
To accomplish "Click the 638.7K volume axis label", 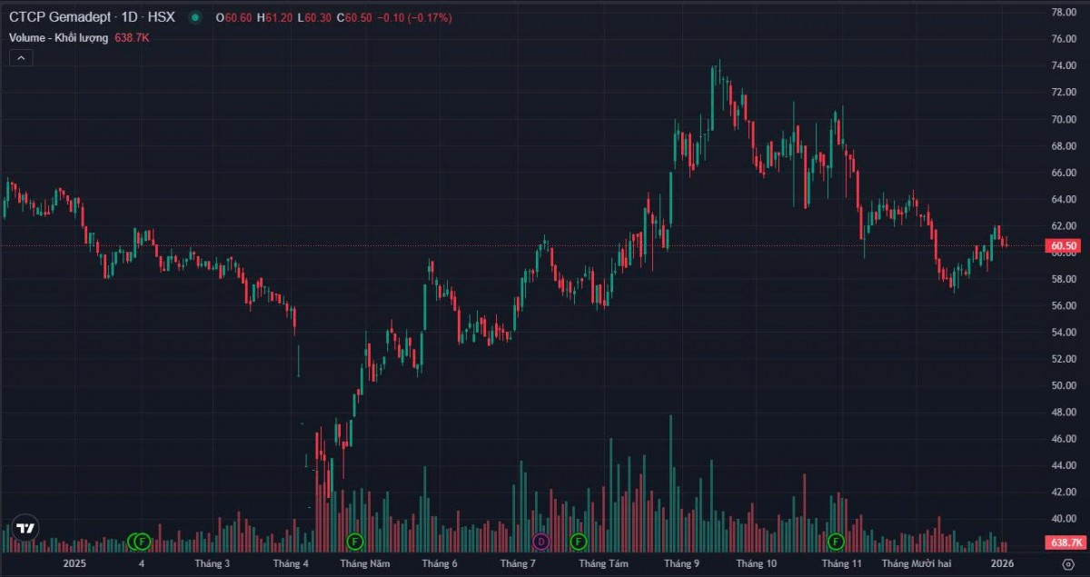I will point(1065,542).
